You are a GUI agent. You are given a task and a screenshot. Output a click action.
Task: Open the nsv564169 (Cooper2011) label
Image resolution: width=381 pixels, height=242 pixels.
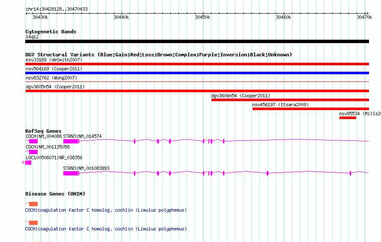(x=54, y=69)
